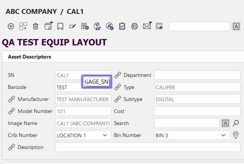This screenshot has width=244, height=164.
Task: Click the clipboard checkmark icon
Action: pos(122,26)
